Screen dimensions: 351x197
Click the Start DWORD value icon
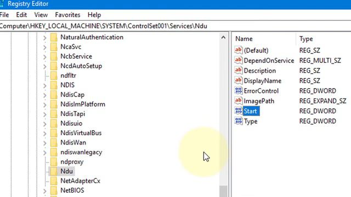[239, 111]
